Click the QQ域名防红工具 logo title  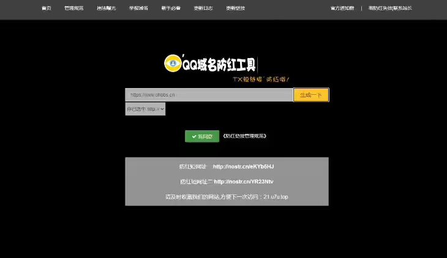coord(219,65)
